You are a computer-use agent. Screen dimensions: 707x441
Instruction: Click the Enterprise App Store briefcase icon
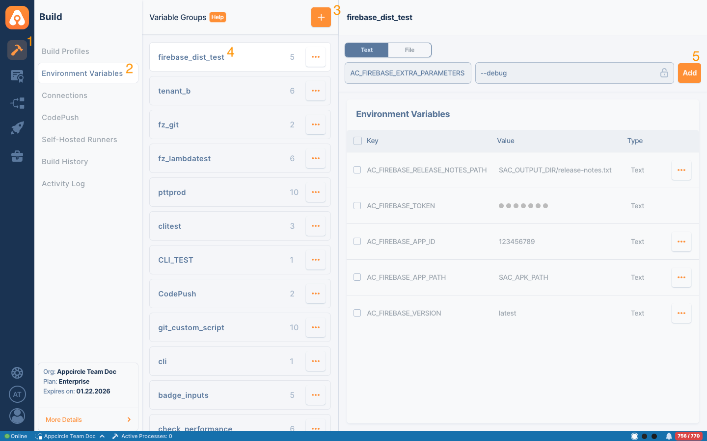[x=17, y=156]
